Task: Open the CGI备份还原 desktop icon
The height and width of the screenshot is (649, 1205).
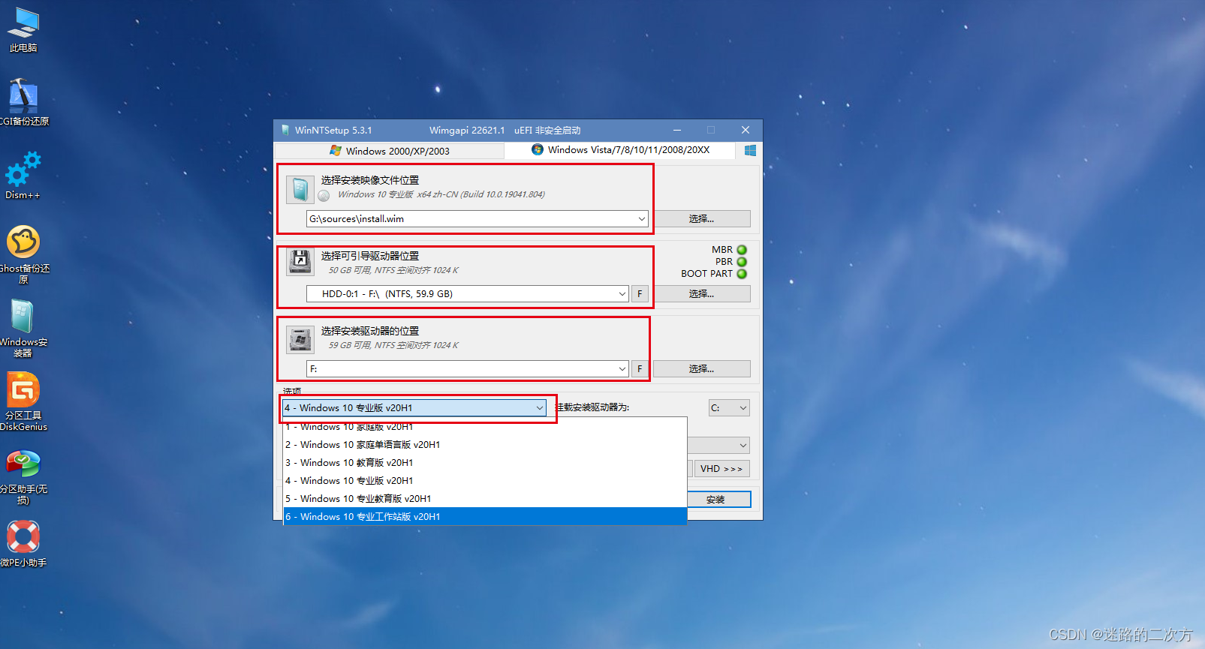Action: click(x=23, y=103)
